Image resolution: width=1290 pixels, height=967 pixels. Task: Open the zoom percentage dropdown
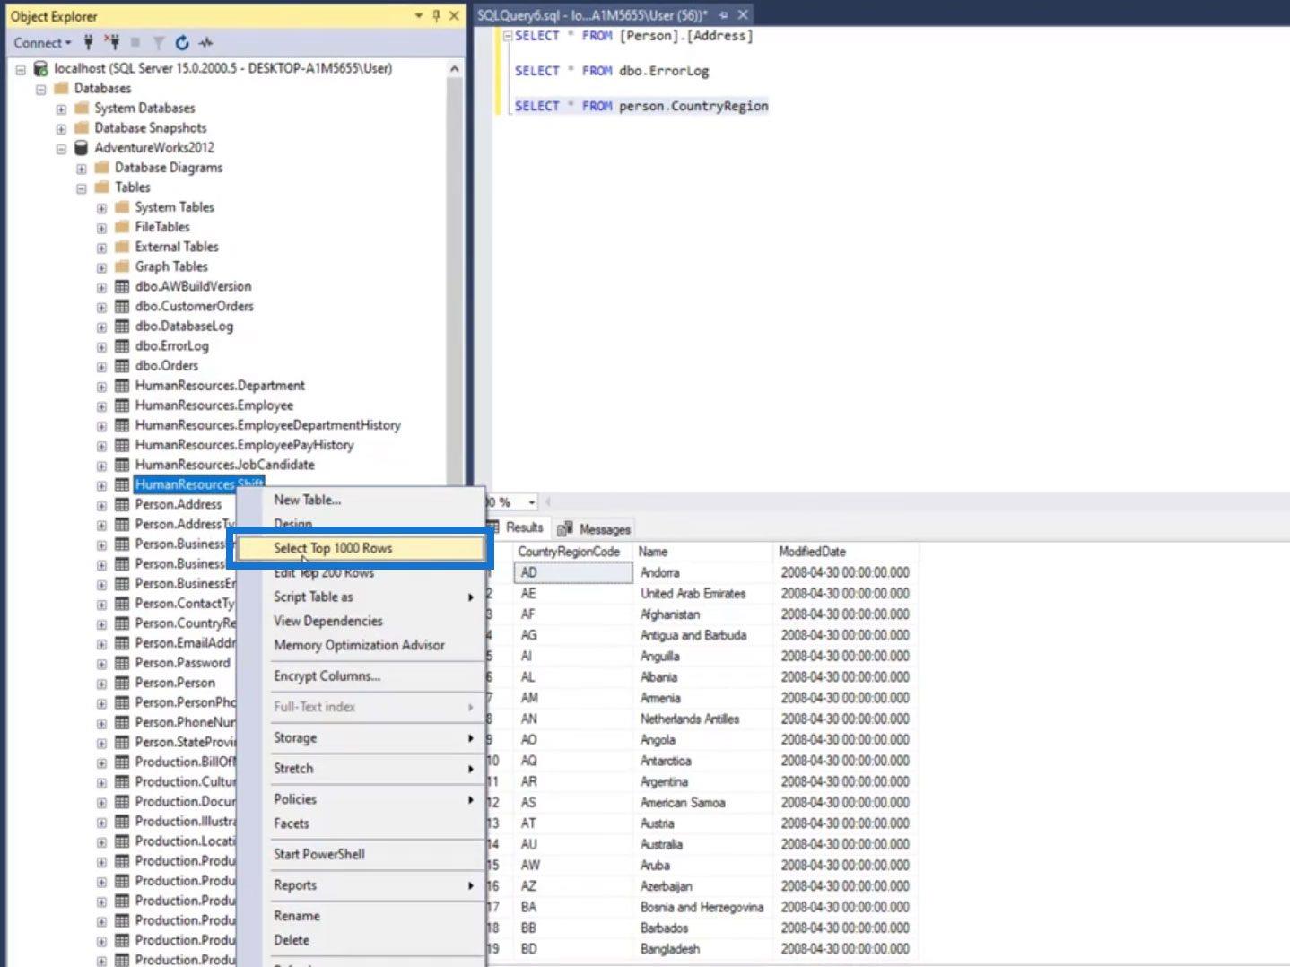(531, 502)
